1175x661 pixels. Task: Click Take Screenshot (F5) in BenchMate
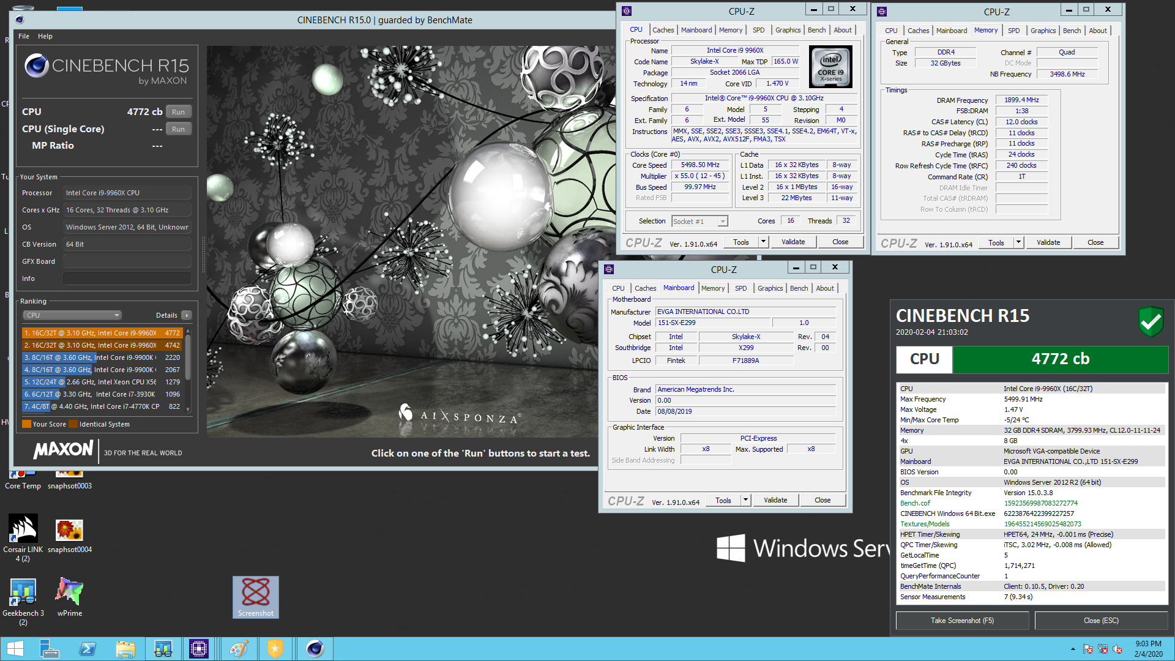962,621
